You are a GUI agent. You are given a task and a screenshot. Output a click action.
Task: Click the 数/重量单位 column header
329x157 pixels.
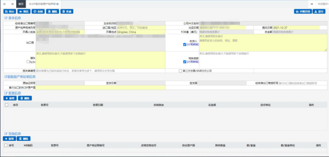[288, 145]
